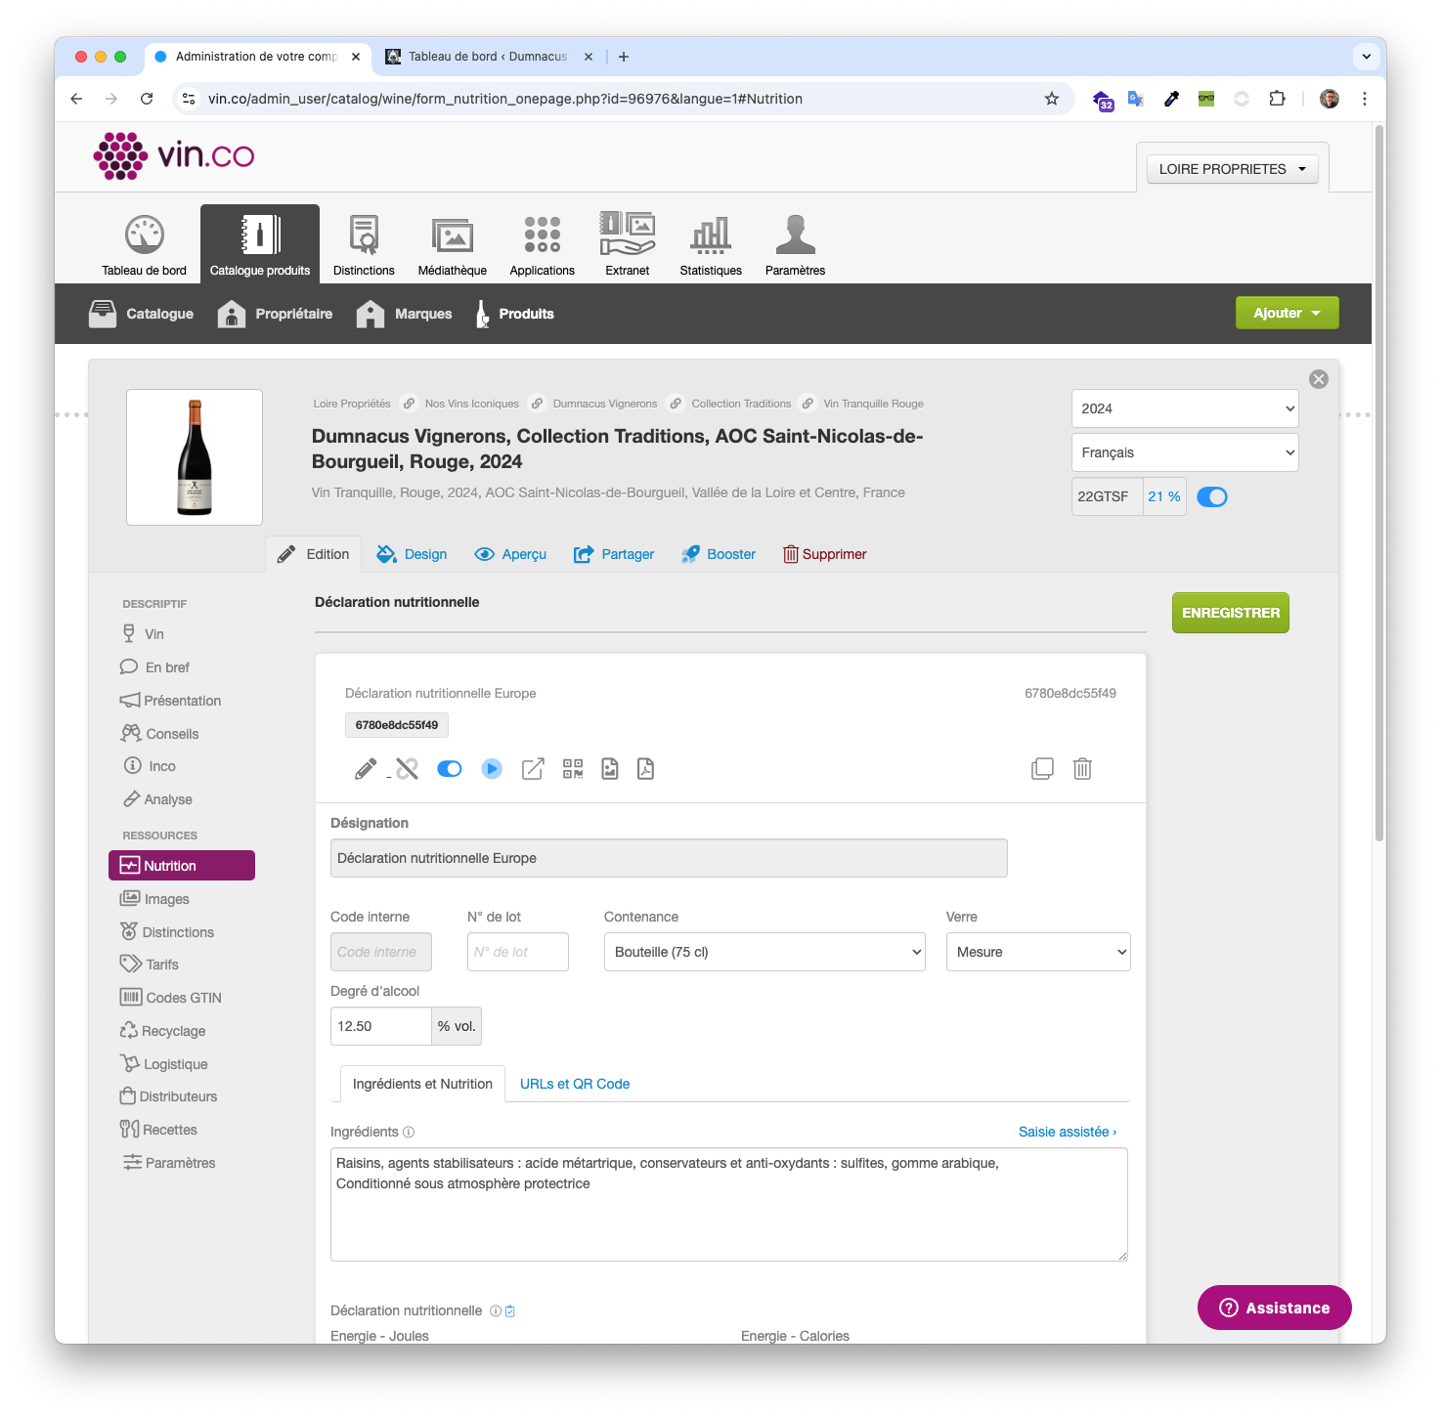Open the Ajouter dropdown button
The height and width of the screenshot is (1416, 1441).
1288,313
